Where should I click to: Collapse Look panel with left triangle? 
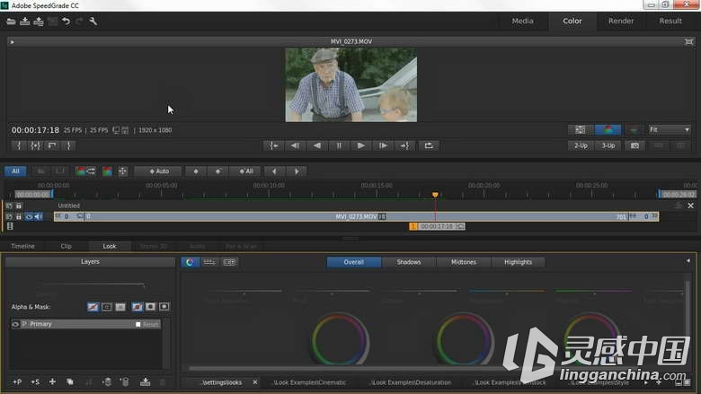coord(688,260)
